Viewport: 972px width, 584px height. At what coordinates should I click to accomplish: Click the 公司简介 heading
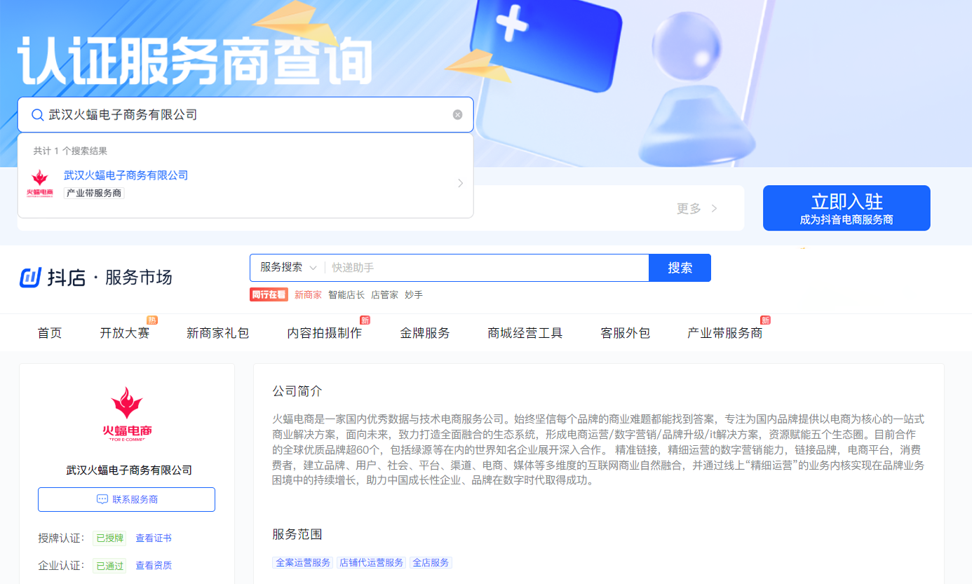click(x=297, y=391)
